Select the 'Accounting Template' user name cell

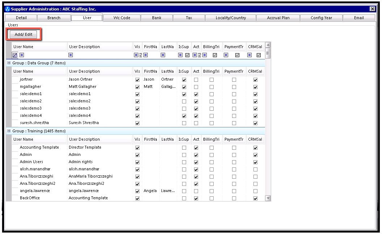coord(39,148)
